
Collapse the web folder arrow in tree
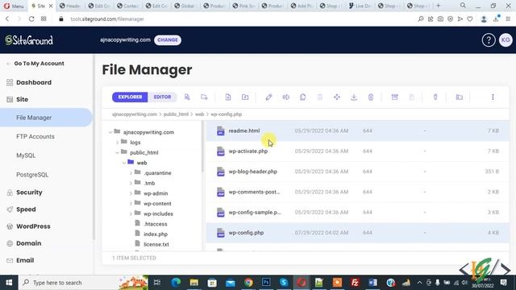[x=124, y=163]
